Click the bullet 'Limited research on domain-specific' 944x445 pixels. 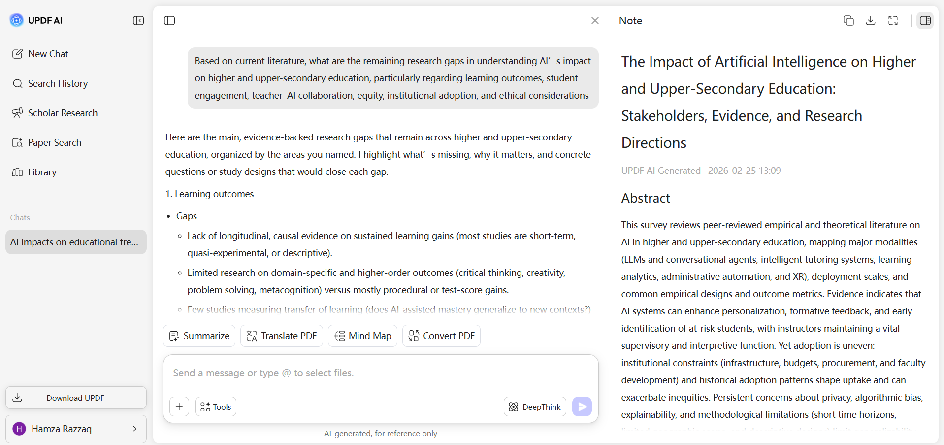376,281
